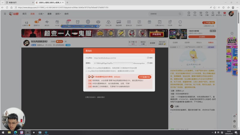This screenshot has width=240, height=135.
Task: Open the side ad thumbnail
Action: coord(178,34)
